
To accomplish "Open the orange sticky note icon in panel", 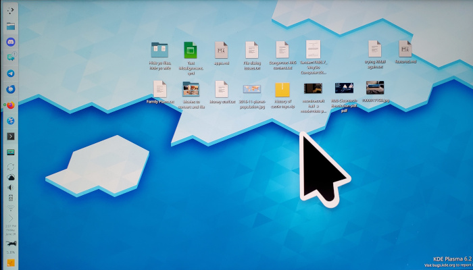I will click(x=11, y=263).
